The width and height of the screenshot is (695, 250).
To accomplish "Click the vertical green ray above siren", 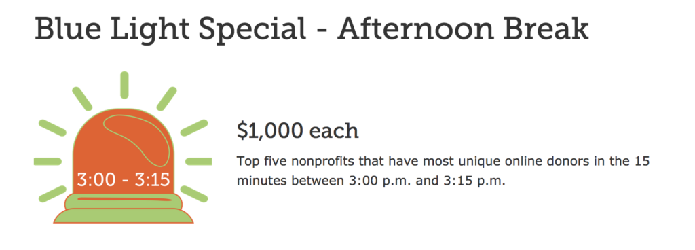I will [x=125, y=85].
